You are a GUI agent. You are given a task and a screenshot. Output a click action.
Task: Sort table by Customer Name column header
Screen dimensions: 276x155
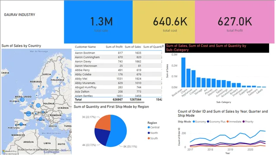85,47
